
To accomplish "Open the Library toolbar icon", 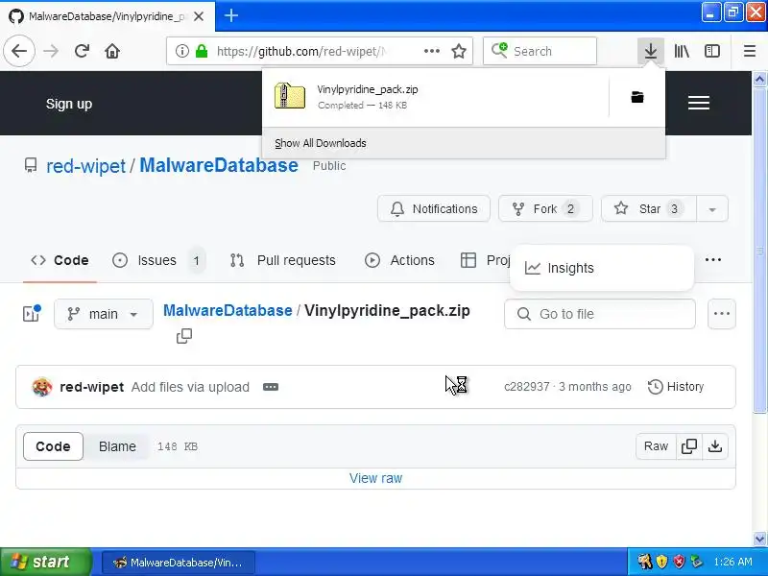I will [x=682, y=51].
